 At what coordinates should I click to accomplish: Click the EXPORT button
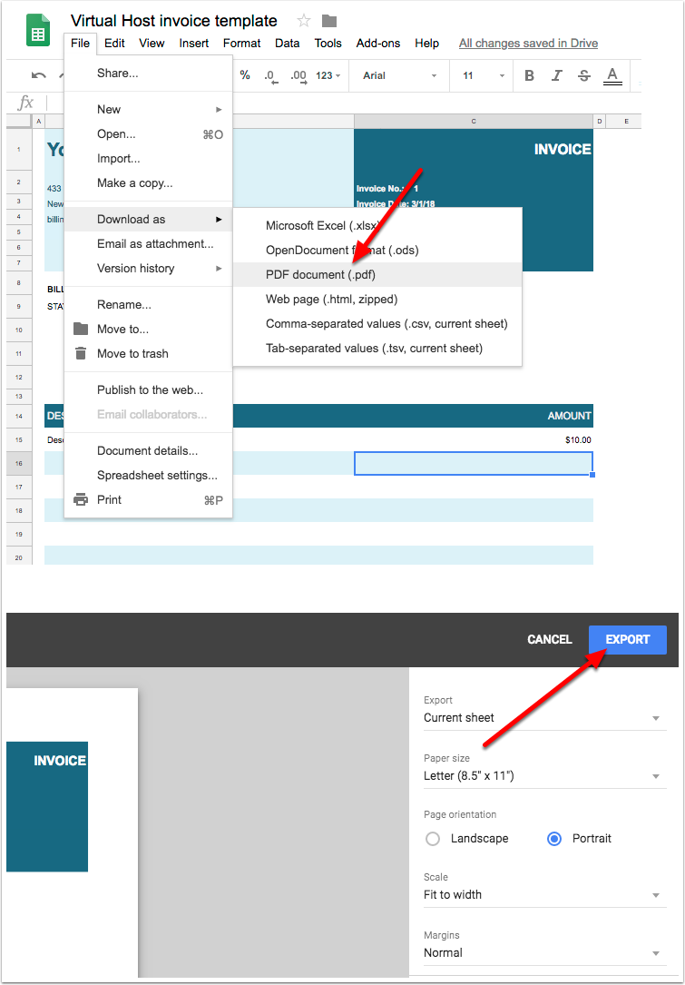pos(627,639)
